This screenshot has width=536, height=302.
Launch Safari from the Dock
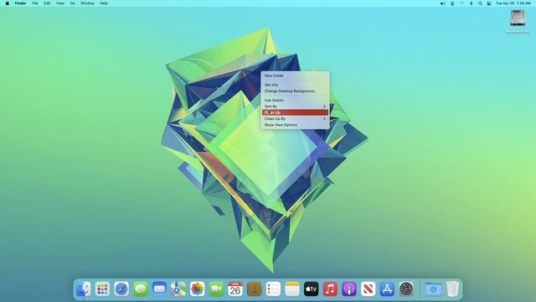click(121, 289)
